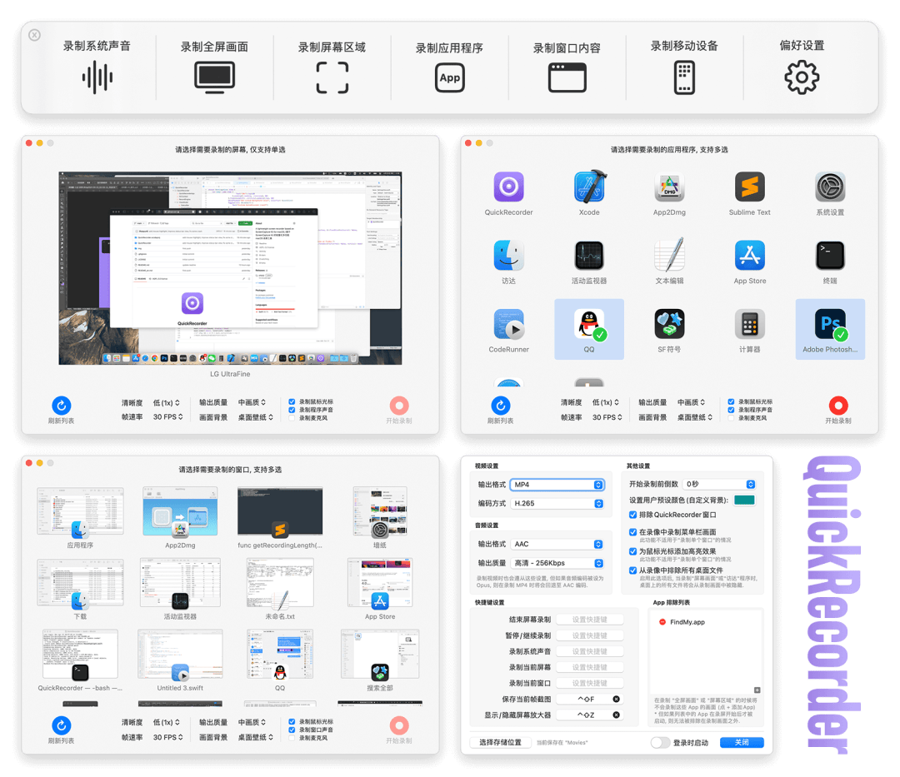Open 30 FPS dropdown in the application selection window
Viewport: 900px width, 777px height.
[607, 417]
